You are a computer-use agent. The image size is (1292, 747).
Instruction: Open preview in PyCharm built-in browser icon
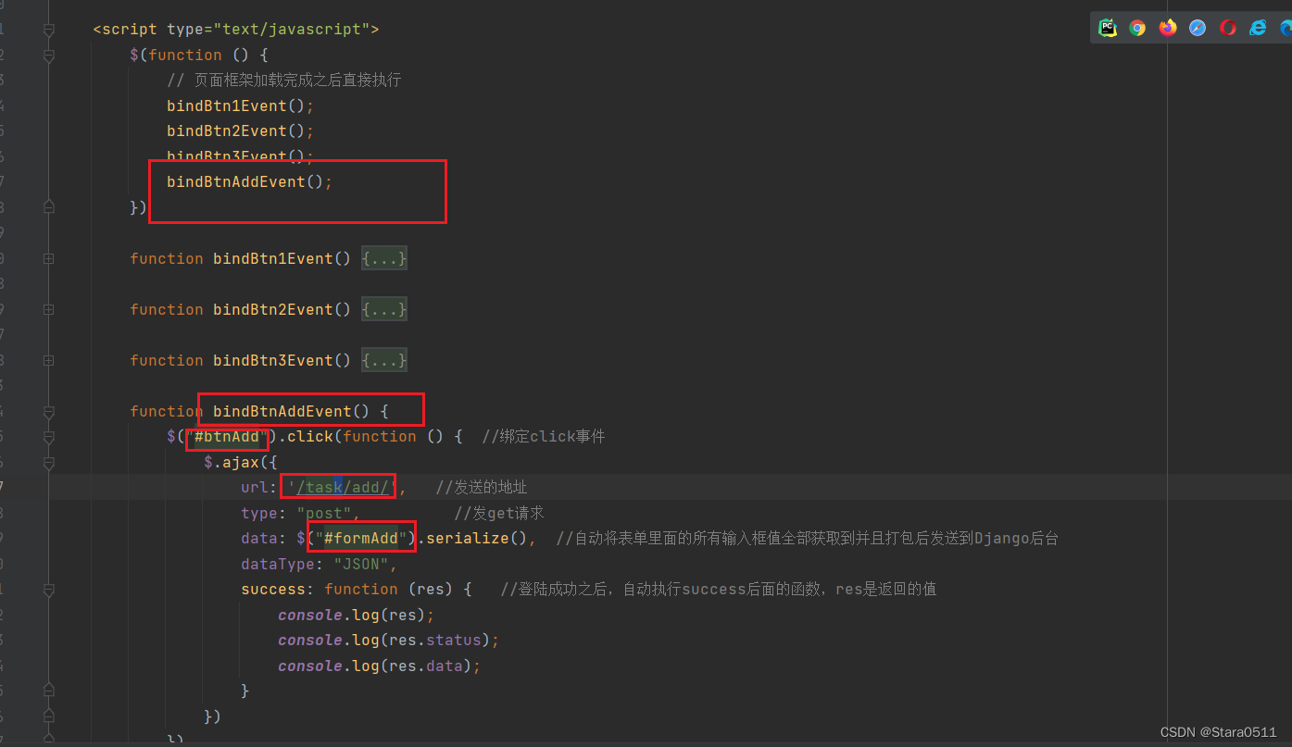tap(1108, 28)
